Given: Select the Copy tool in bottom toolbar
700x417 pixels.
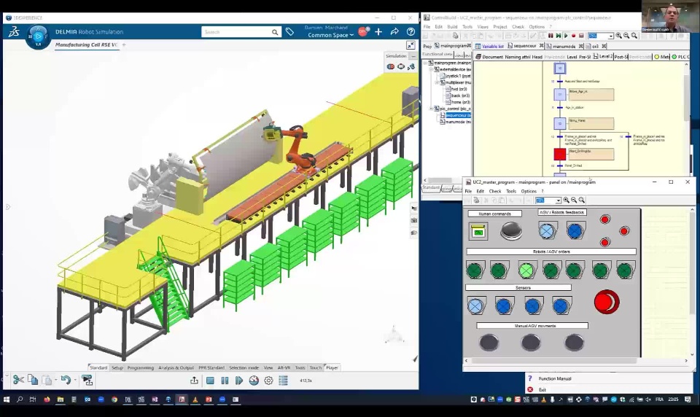Looking at the screenshot, I should pyautogui.click(x=33, y=380).
